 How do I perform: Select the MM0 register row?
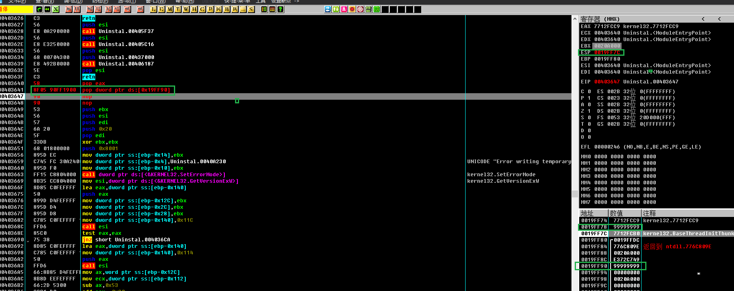[618, 157]
